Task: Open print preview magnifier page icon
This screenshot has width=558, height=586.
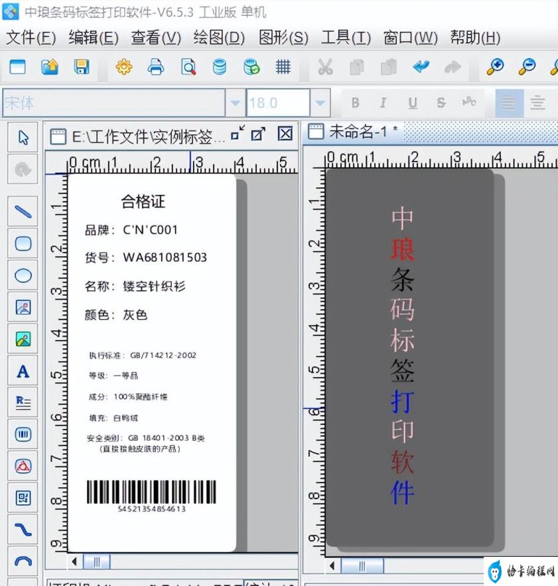Action: tap(188, 67)
